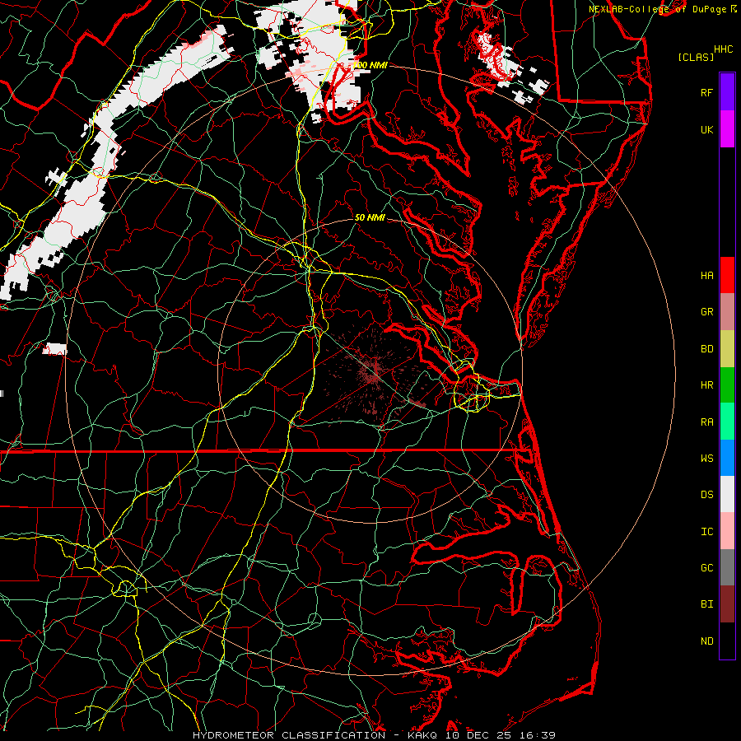The width and height of the screenshot is (741, 741).
Task: Click the GC legend label
Action: point(707,568)
